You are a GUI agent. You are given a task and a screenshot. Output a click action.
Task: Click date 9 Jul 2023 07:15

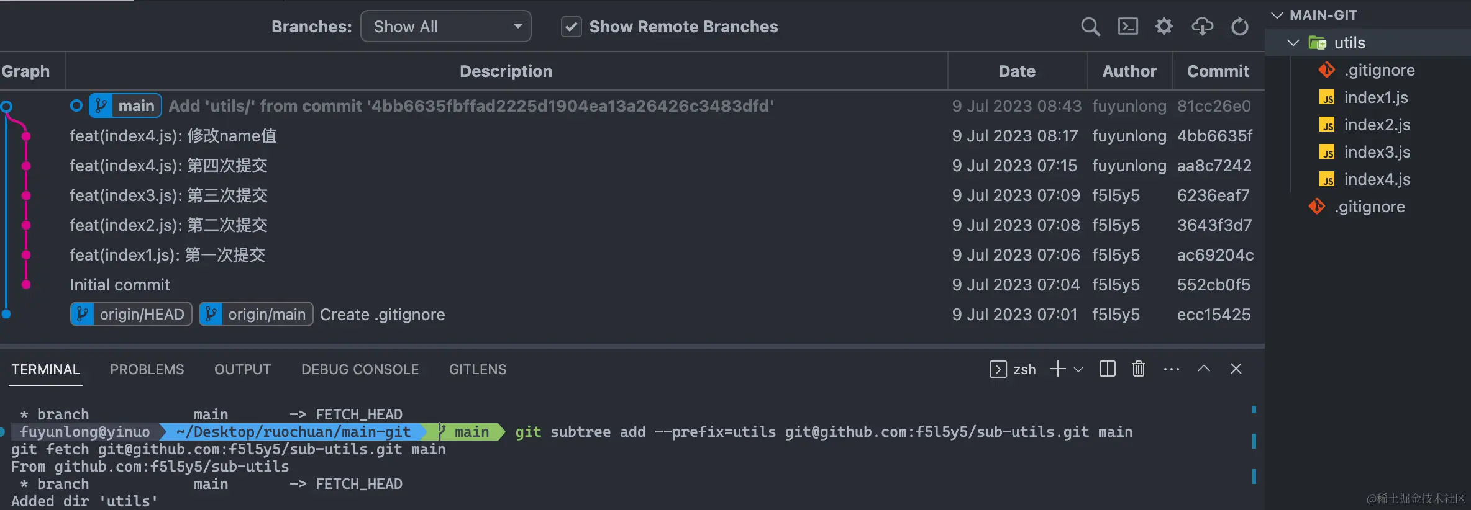pos(1014,166)
